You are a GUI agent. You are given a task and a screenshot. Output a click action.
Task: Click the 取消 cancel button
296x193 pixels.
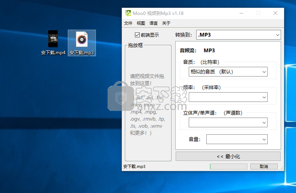pyautogui.click(x=264, y=166)
